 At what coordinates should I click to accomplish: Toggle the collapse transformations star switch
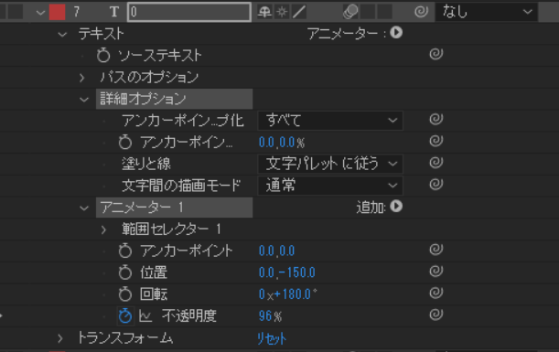tap(282, 12)
